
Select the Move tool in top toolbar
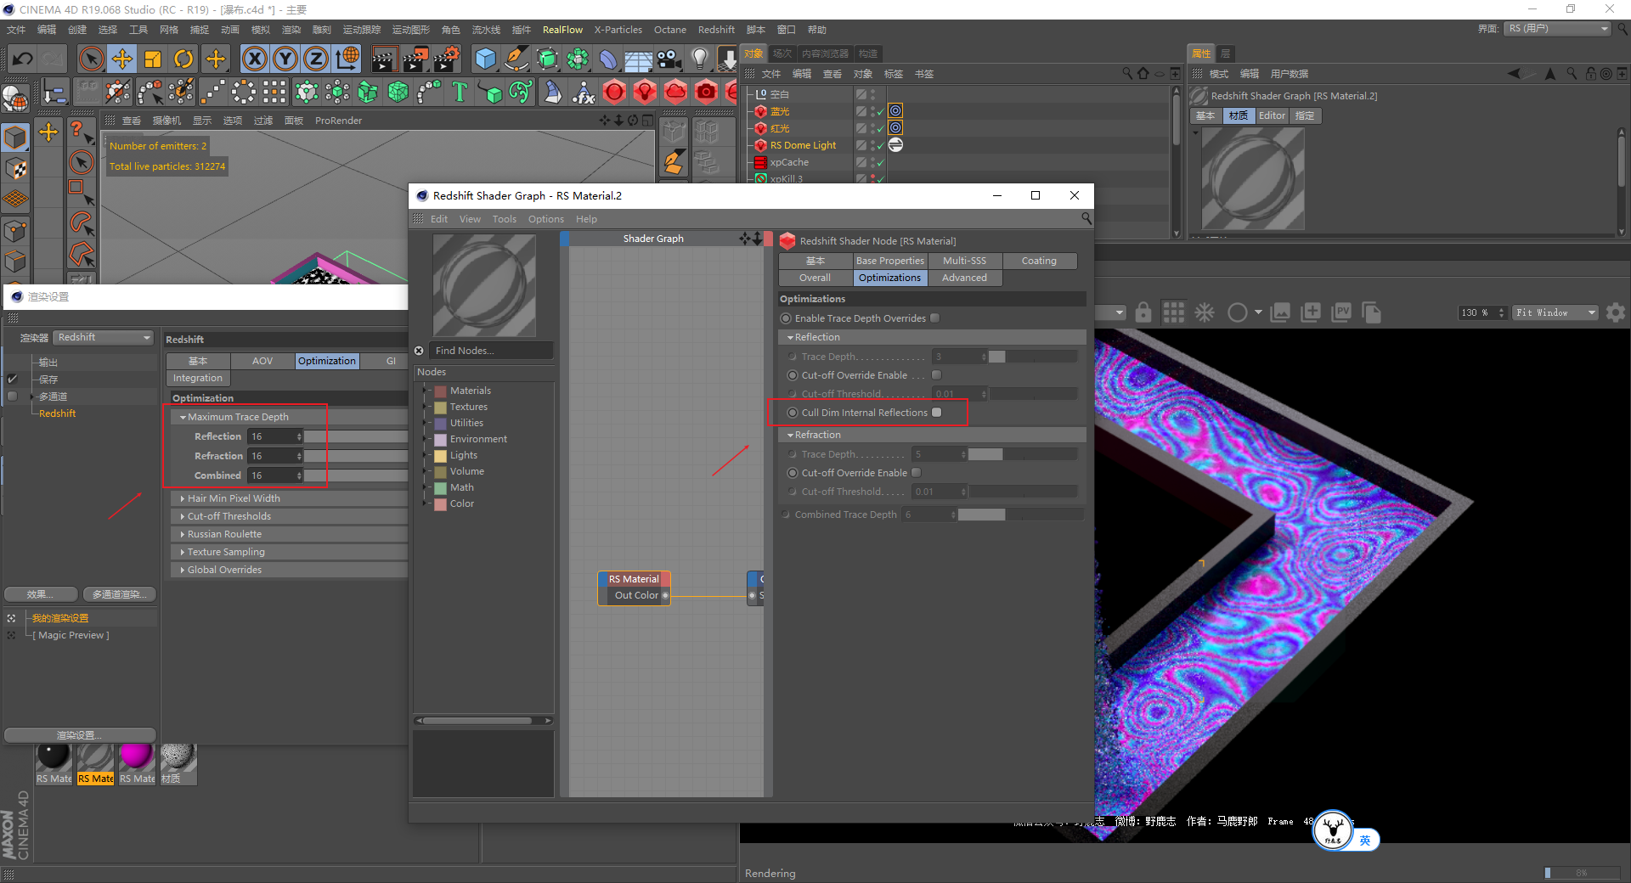(x=122, y=59)
